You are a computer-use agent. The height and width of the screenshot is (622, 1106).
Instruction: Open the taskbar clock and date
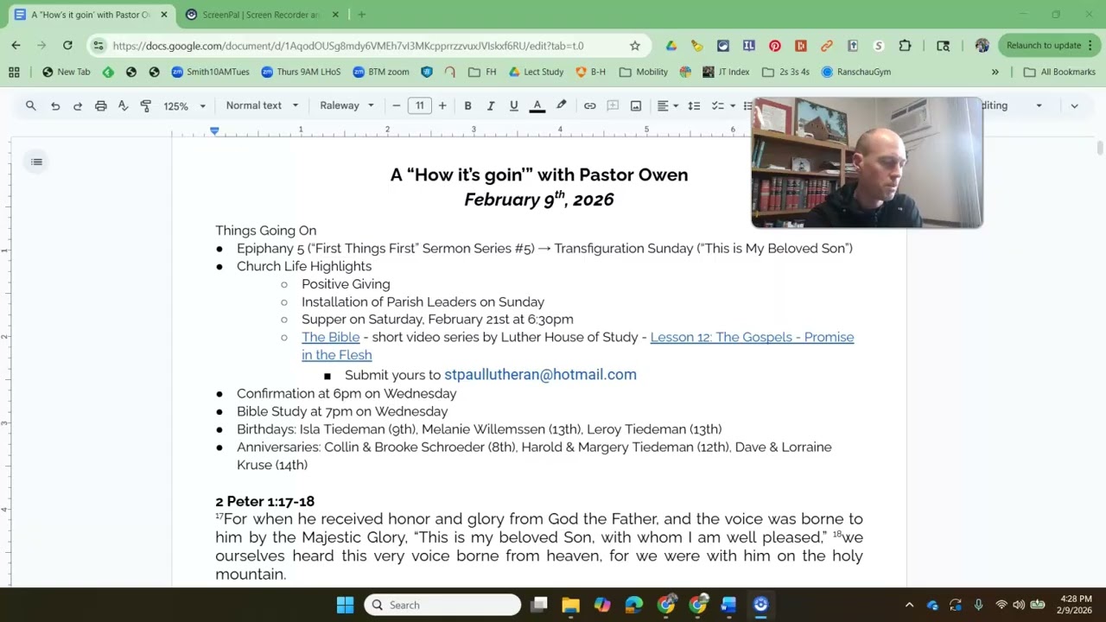[1076, 605]
